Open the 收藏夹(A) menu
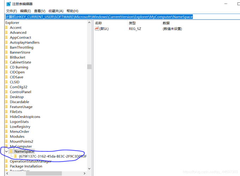240x176 pixels. (x=56, y=11)
